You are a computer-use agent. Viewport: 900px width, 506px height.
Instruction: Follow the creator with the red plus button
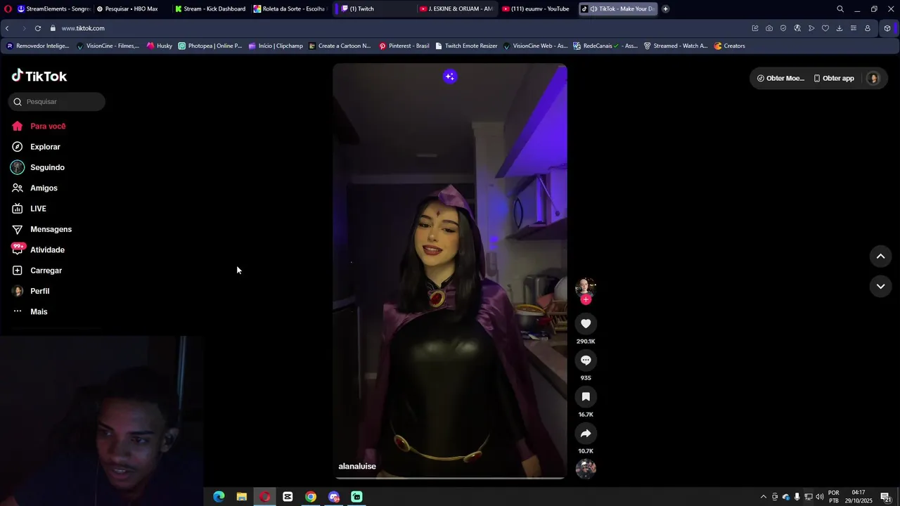click(x=586, y=299)
